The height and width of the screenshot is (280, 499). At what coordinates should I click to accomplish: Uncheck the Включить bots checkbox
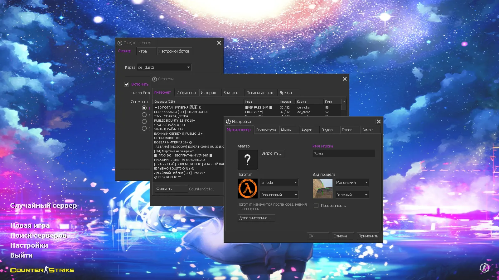click(127, 84)
